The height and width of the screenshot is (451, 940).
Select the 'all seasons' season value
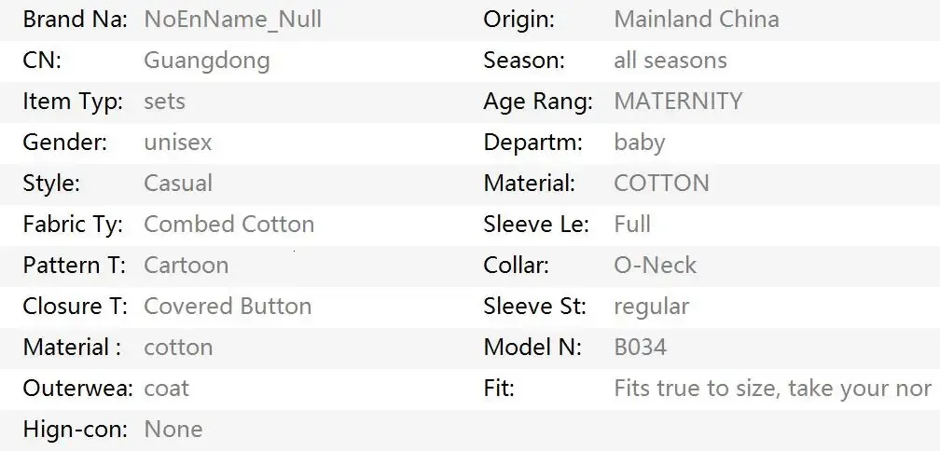tap(670, 61)
